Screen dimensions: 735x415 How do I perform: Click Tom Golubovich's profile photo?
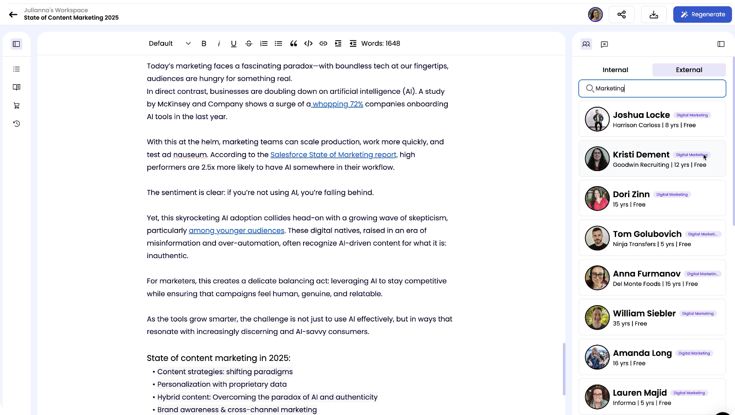[597, 238]
